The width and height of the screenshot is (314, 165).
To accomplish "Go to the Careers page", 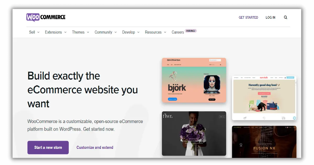I will point(178,32).
